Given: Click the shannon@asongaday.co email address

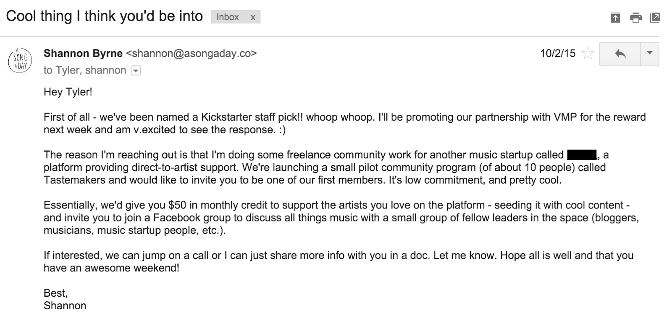Looking at the screenshot, I should [191, 53].
